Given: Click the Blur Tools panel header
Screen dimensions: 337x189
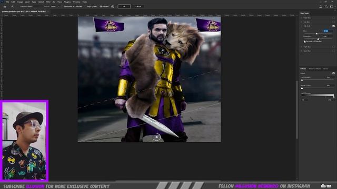Looking at the screenshot, I should pyautogui.click(x=304, y=13).
